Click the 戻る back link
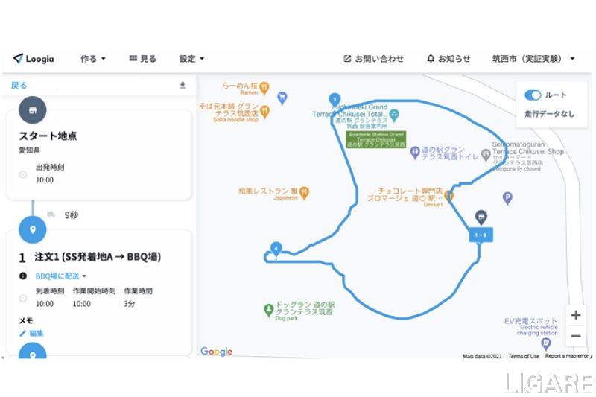Image resolution: width=596 pixels, height=397 pixels. click(x=19, y=86)
